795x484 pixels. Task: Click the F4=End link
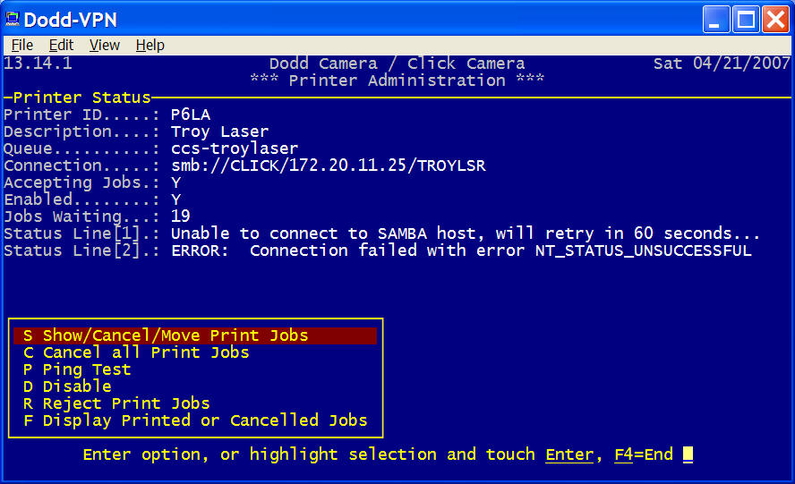click(643, 454)
